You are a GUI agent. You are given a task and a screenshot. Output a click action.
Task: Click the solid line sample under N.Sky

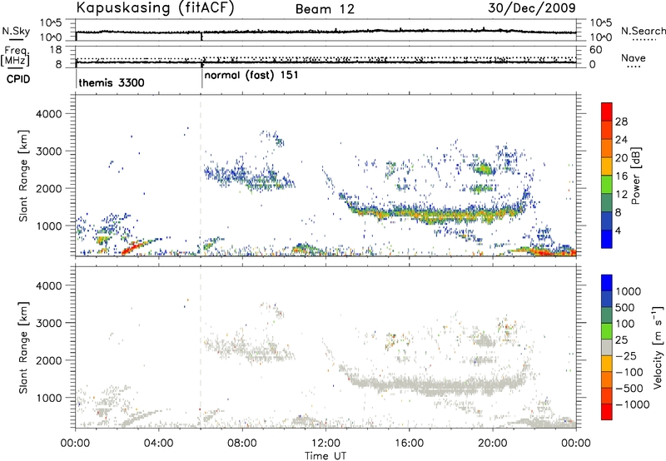(x=16, y=39)
